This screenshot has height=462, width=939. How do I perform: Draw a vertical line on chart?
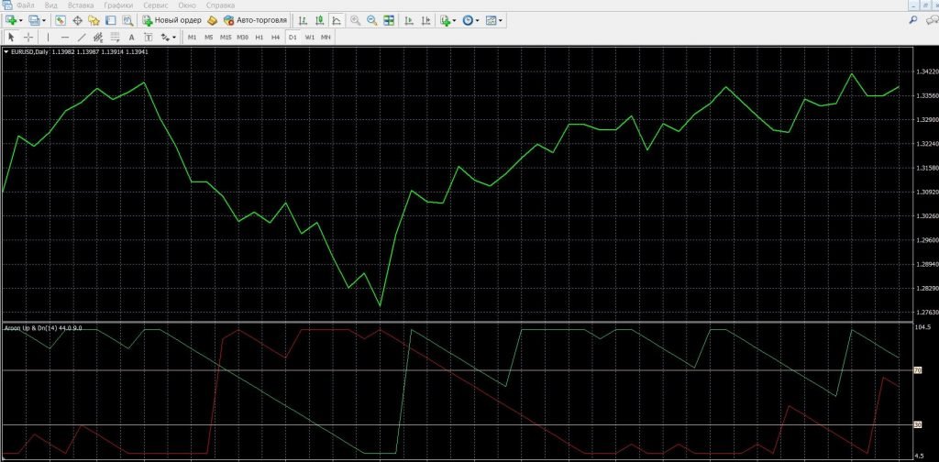click(49, 37)
